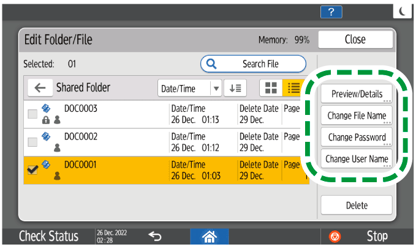
Task: Switch to thumbnail grid view
Action: [270, 88]
